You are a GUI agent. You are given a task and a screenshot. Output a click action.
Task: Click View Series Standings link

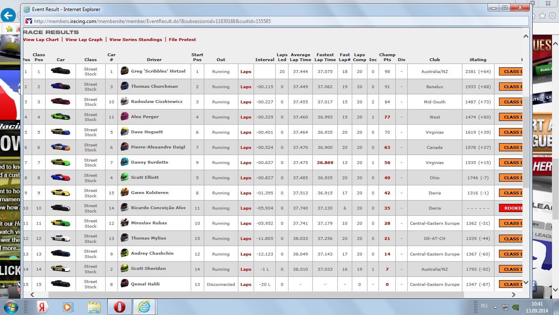136,40
